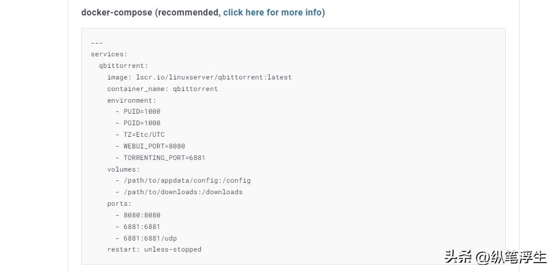
Task: Click the 'WEBUI_PORT=8080' line
Action: tap(154, 146)
